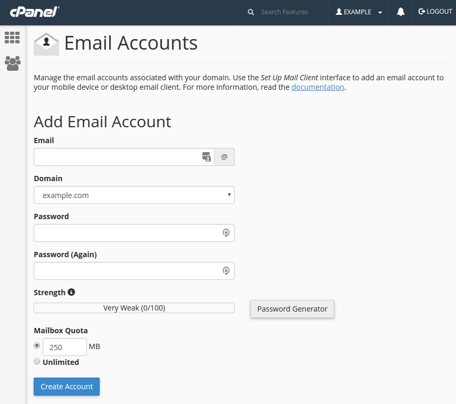Open the Domain dropdown showing example.com

pos(134,195)
